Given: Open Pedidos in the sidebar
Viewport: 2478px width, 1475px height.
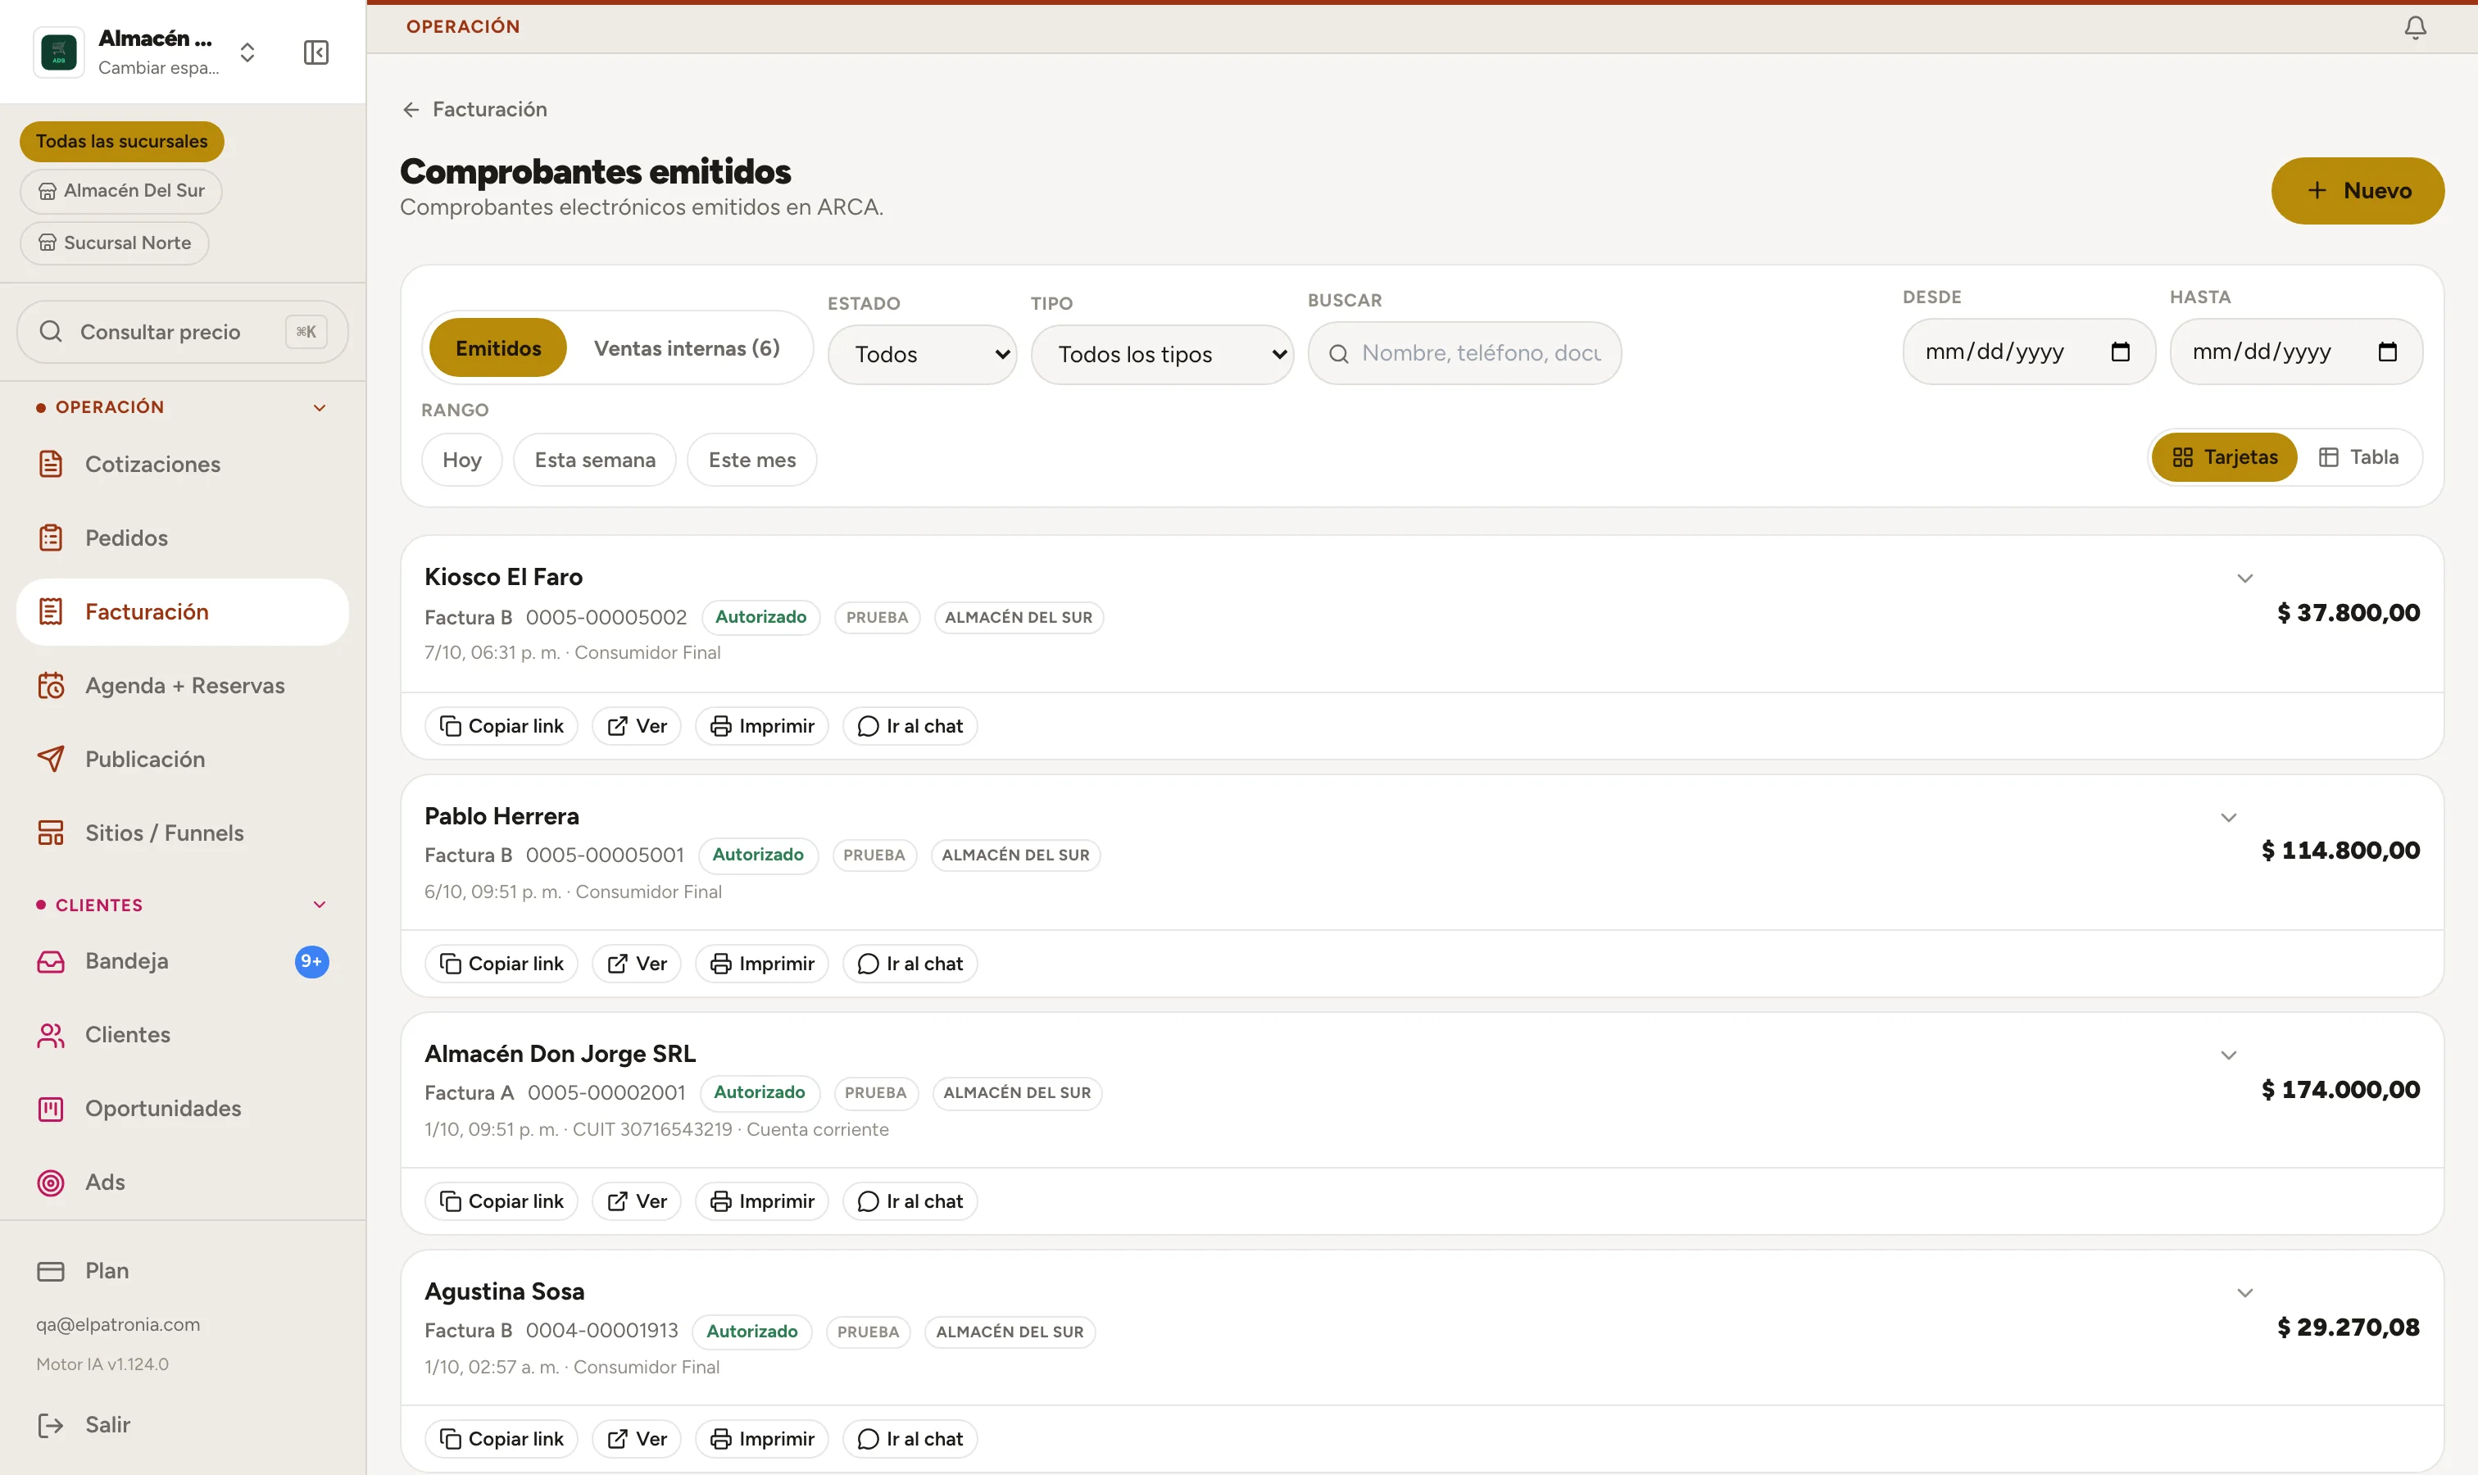Looking at the screenshot, I should tap(183, 538).
